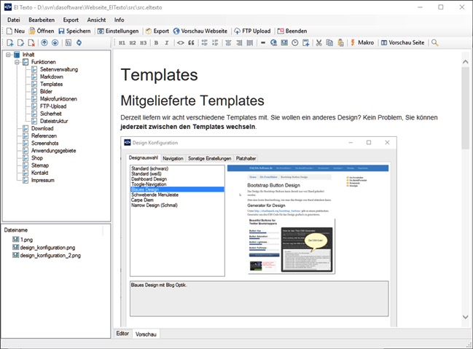Click the page properties icon beside the refresh icon
Viewport: 473px width, 349px height.
coord(69,43)
